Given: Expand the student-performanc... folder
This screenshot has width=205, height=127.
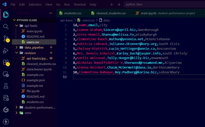Looking at the screenshot, I should tap(17, 107).
